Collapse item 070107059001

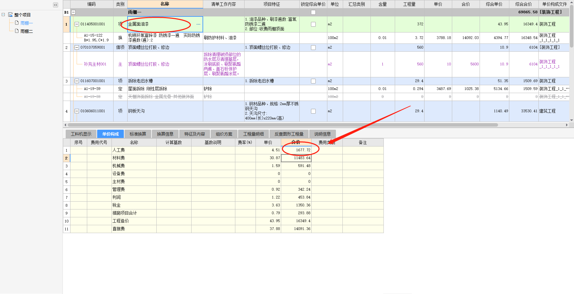(x=77, y=48)
